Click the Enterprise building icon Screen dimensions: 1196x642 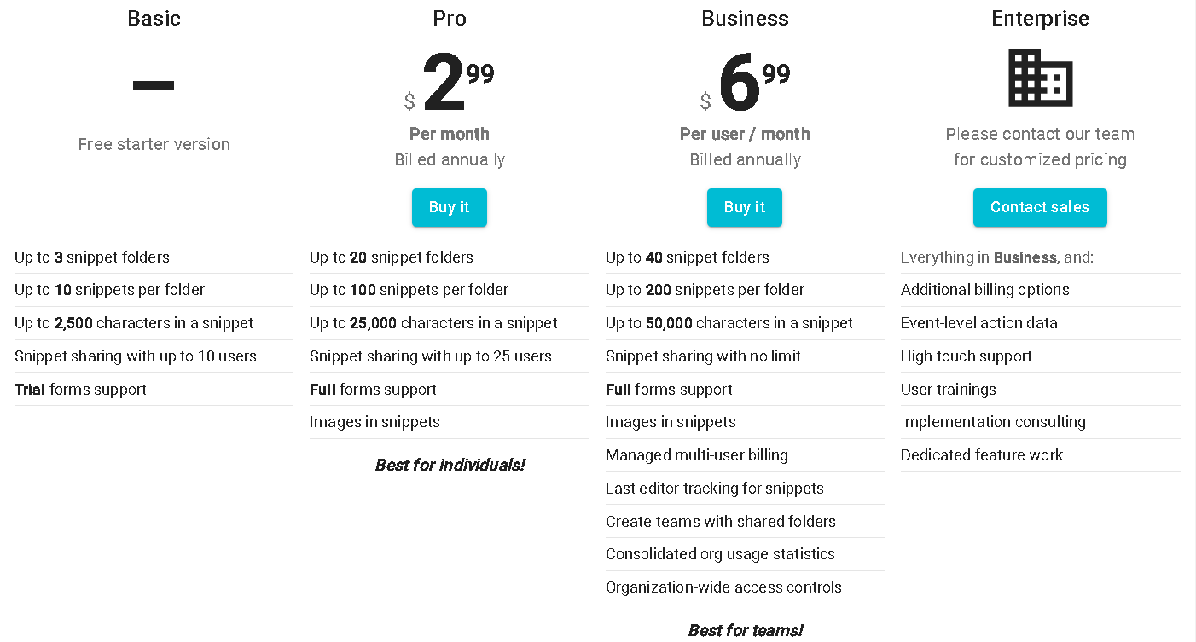point(1040,78)
